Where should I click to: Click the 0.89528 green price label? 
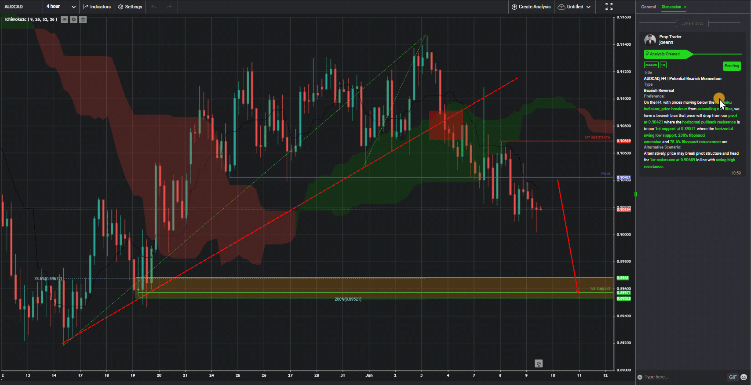(x=623, y=298)
